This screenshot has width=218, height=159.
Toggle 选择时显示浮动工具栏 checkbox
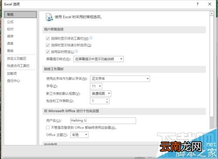pyautogui.click(x=48, y=38)
